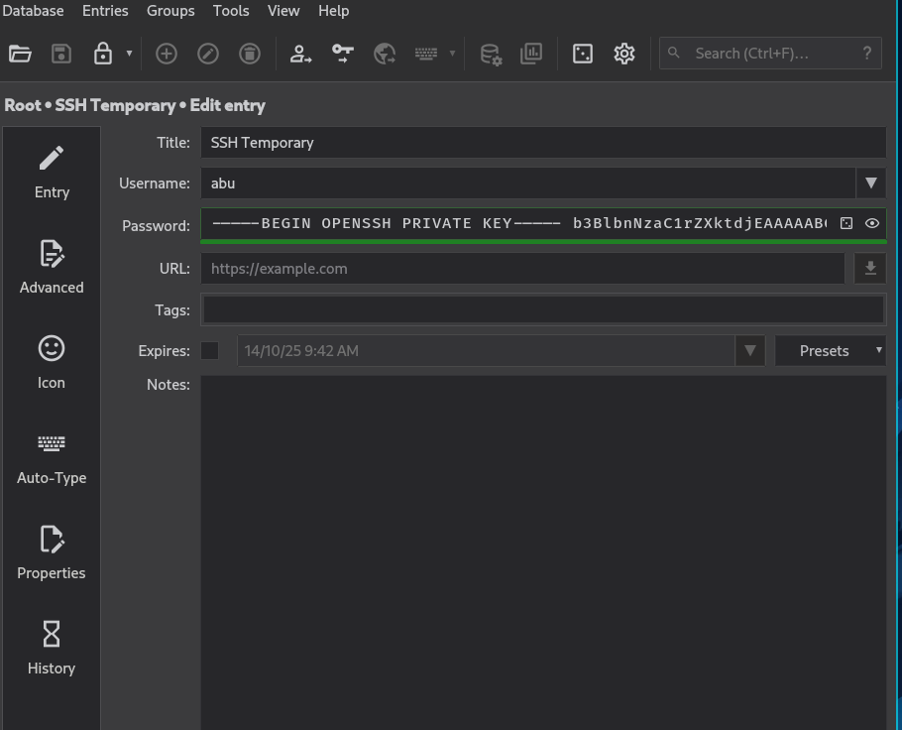Switch to the Auto-Type section
Viewport: 902px width, 730px height.
(52, 459)
